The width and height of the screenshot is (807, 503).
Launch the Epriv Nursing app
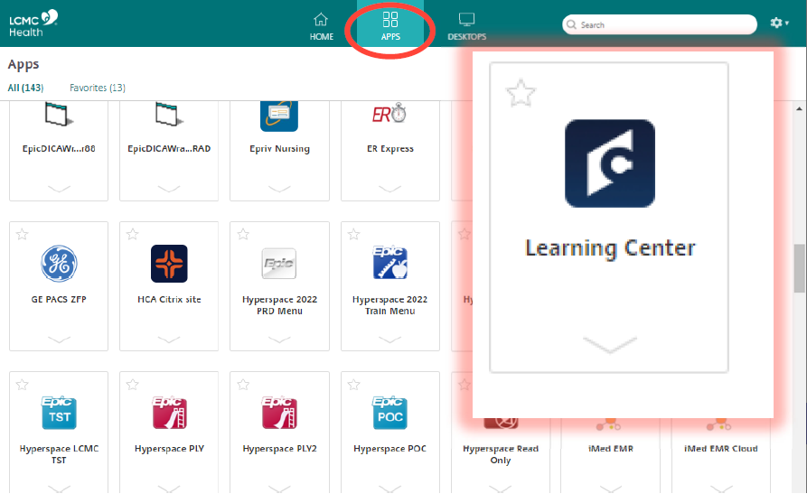(279, 115)
